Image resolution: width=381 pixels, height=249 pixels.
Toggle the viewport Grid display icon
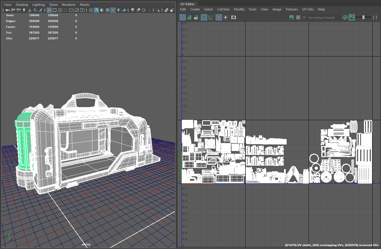[49, 10]
